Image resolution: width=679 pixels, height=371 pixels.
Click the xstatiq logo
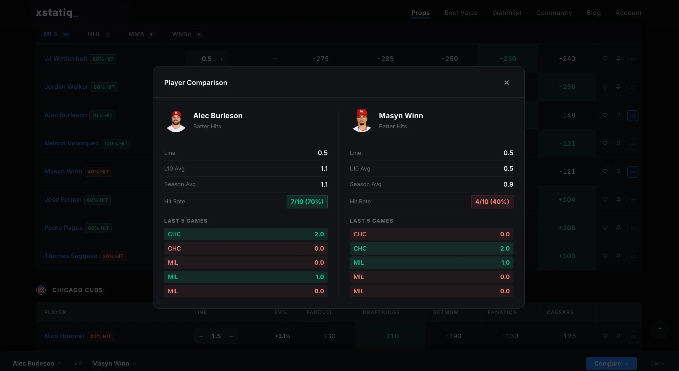pos(57,12)
